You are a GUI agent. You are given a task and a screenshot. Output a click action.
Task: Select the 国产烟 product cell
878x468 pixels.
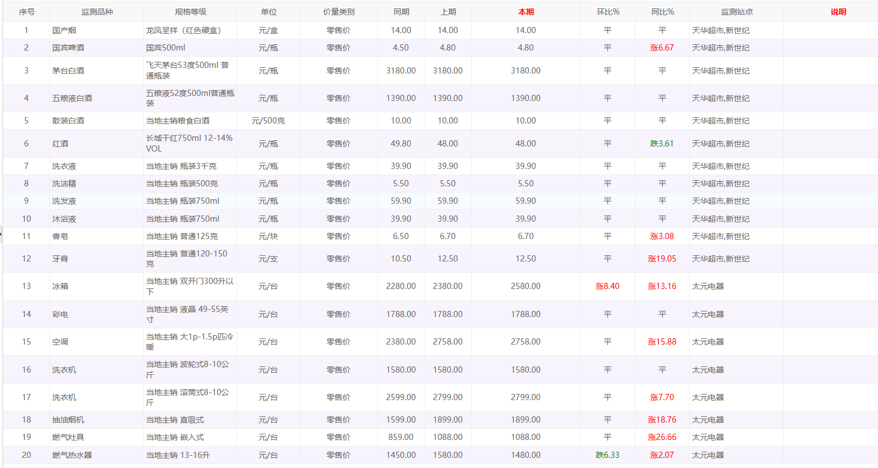click(x=97, y=30)
